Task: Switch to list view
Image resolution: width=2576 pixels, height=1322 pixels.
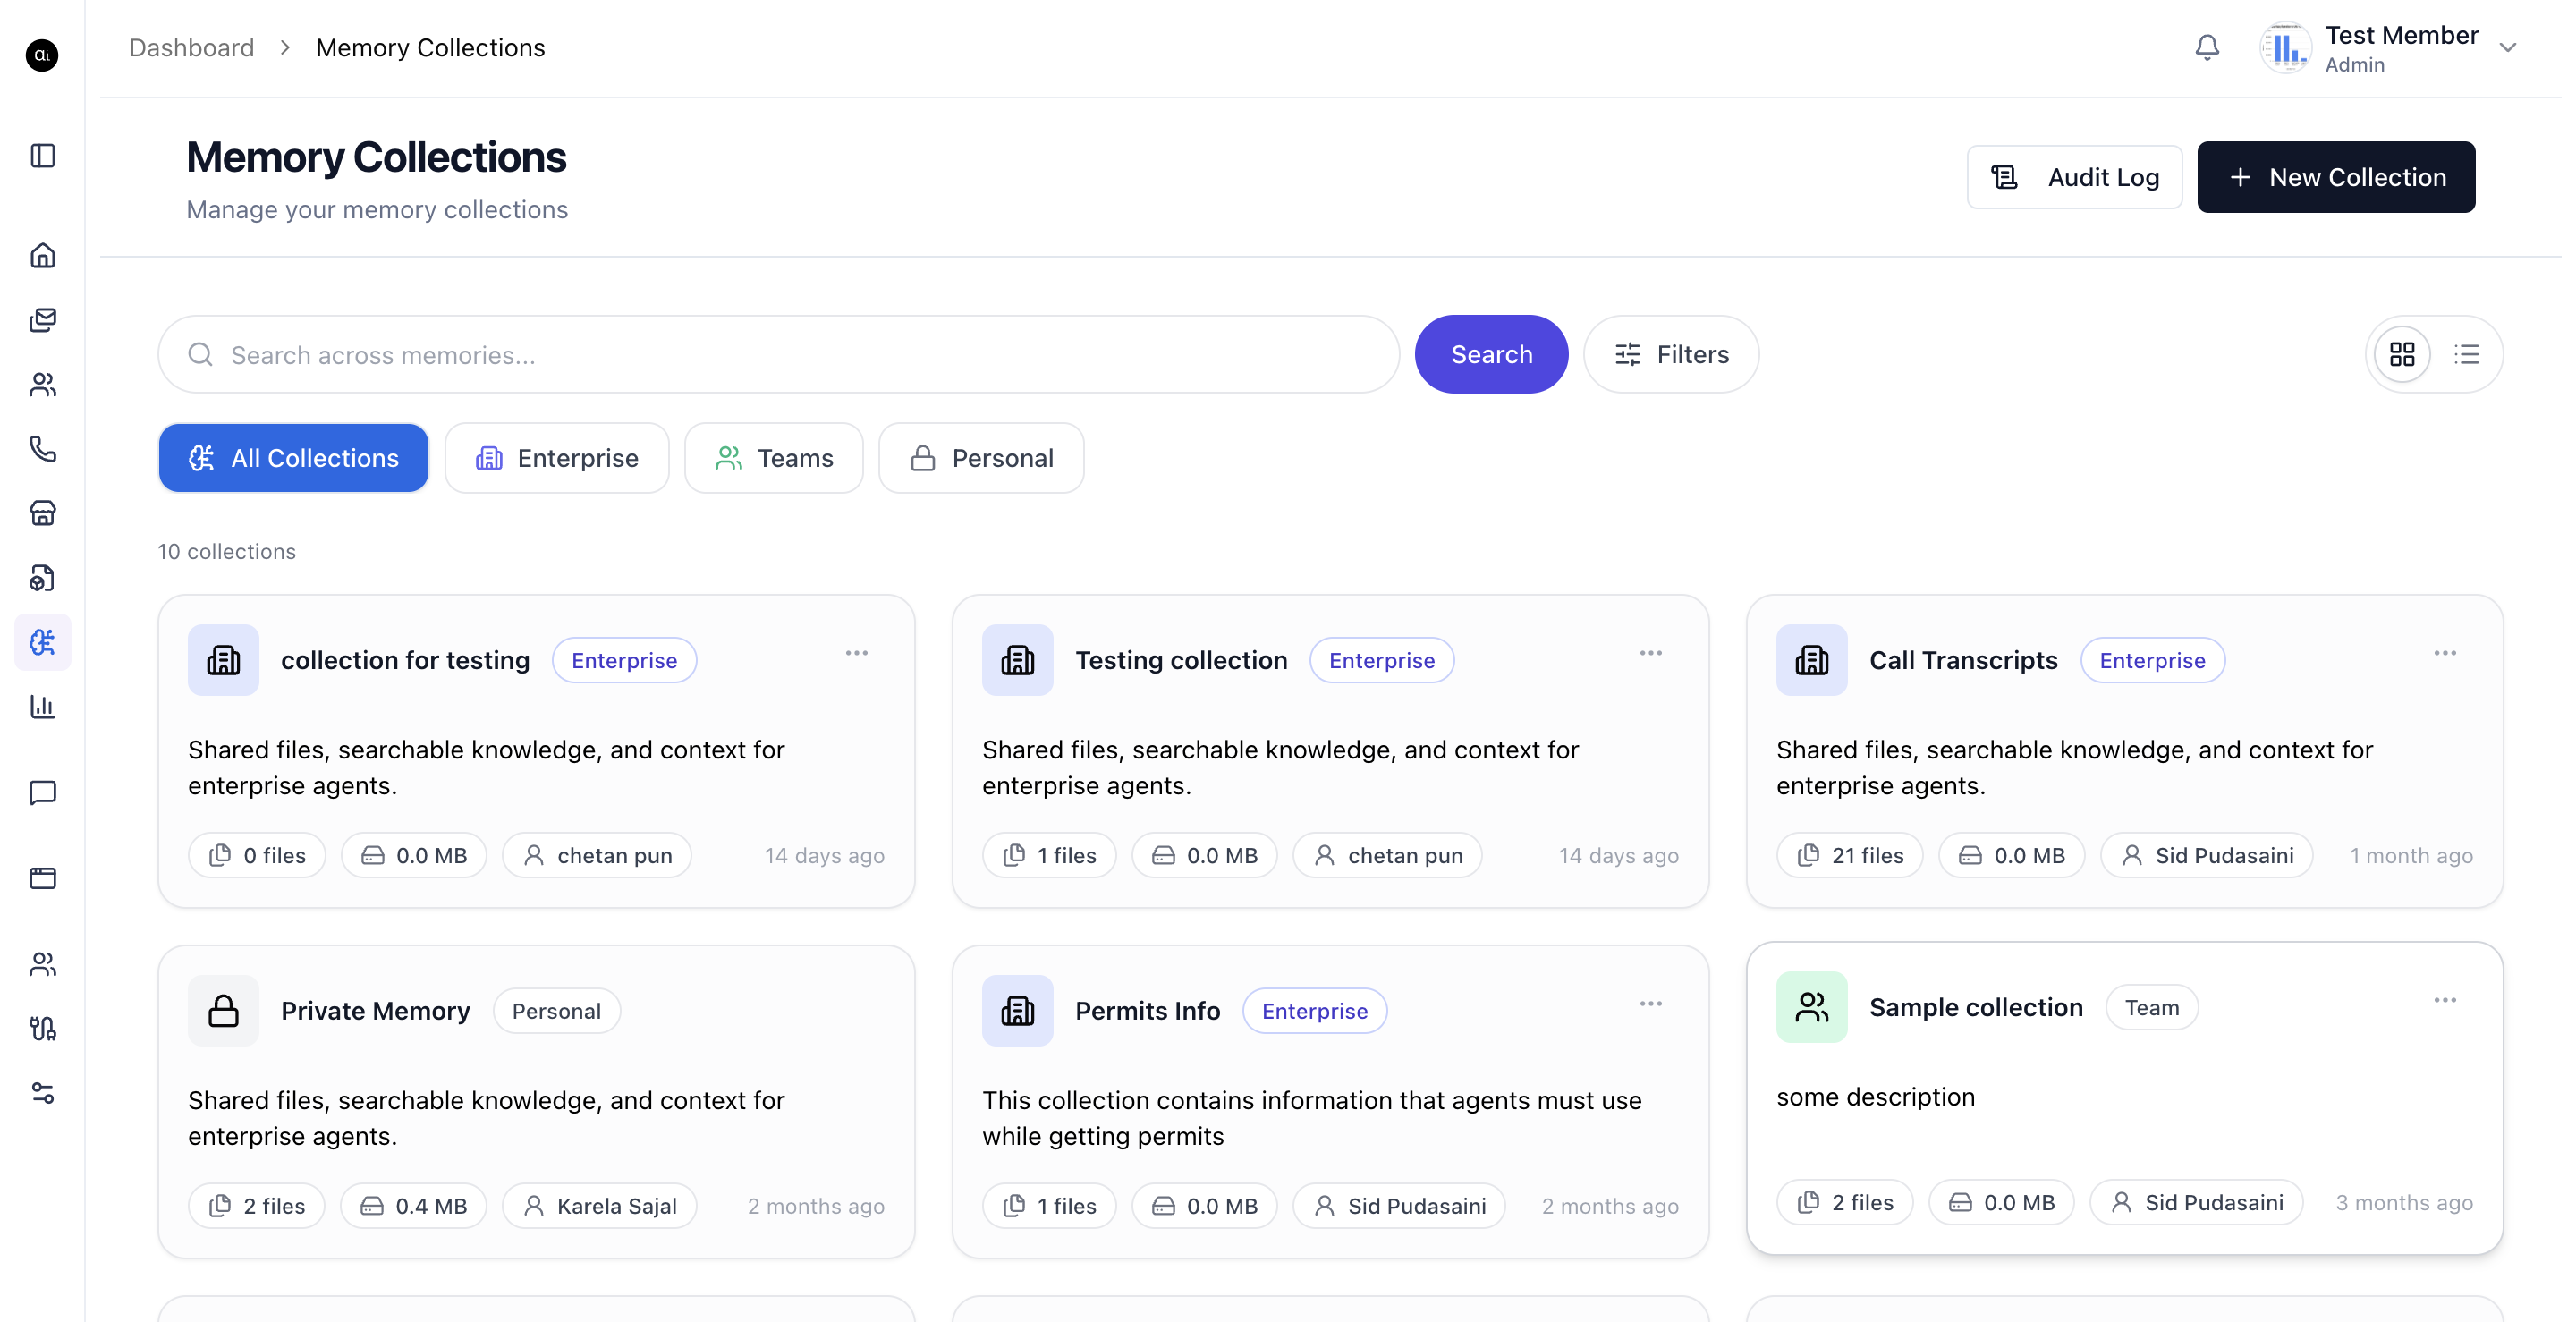Action: (2466, 354)
